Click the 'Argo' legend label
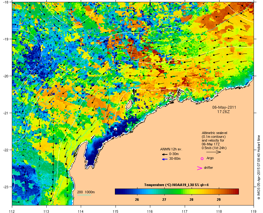This screenshot has width=263, height=213. 210,158
